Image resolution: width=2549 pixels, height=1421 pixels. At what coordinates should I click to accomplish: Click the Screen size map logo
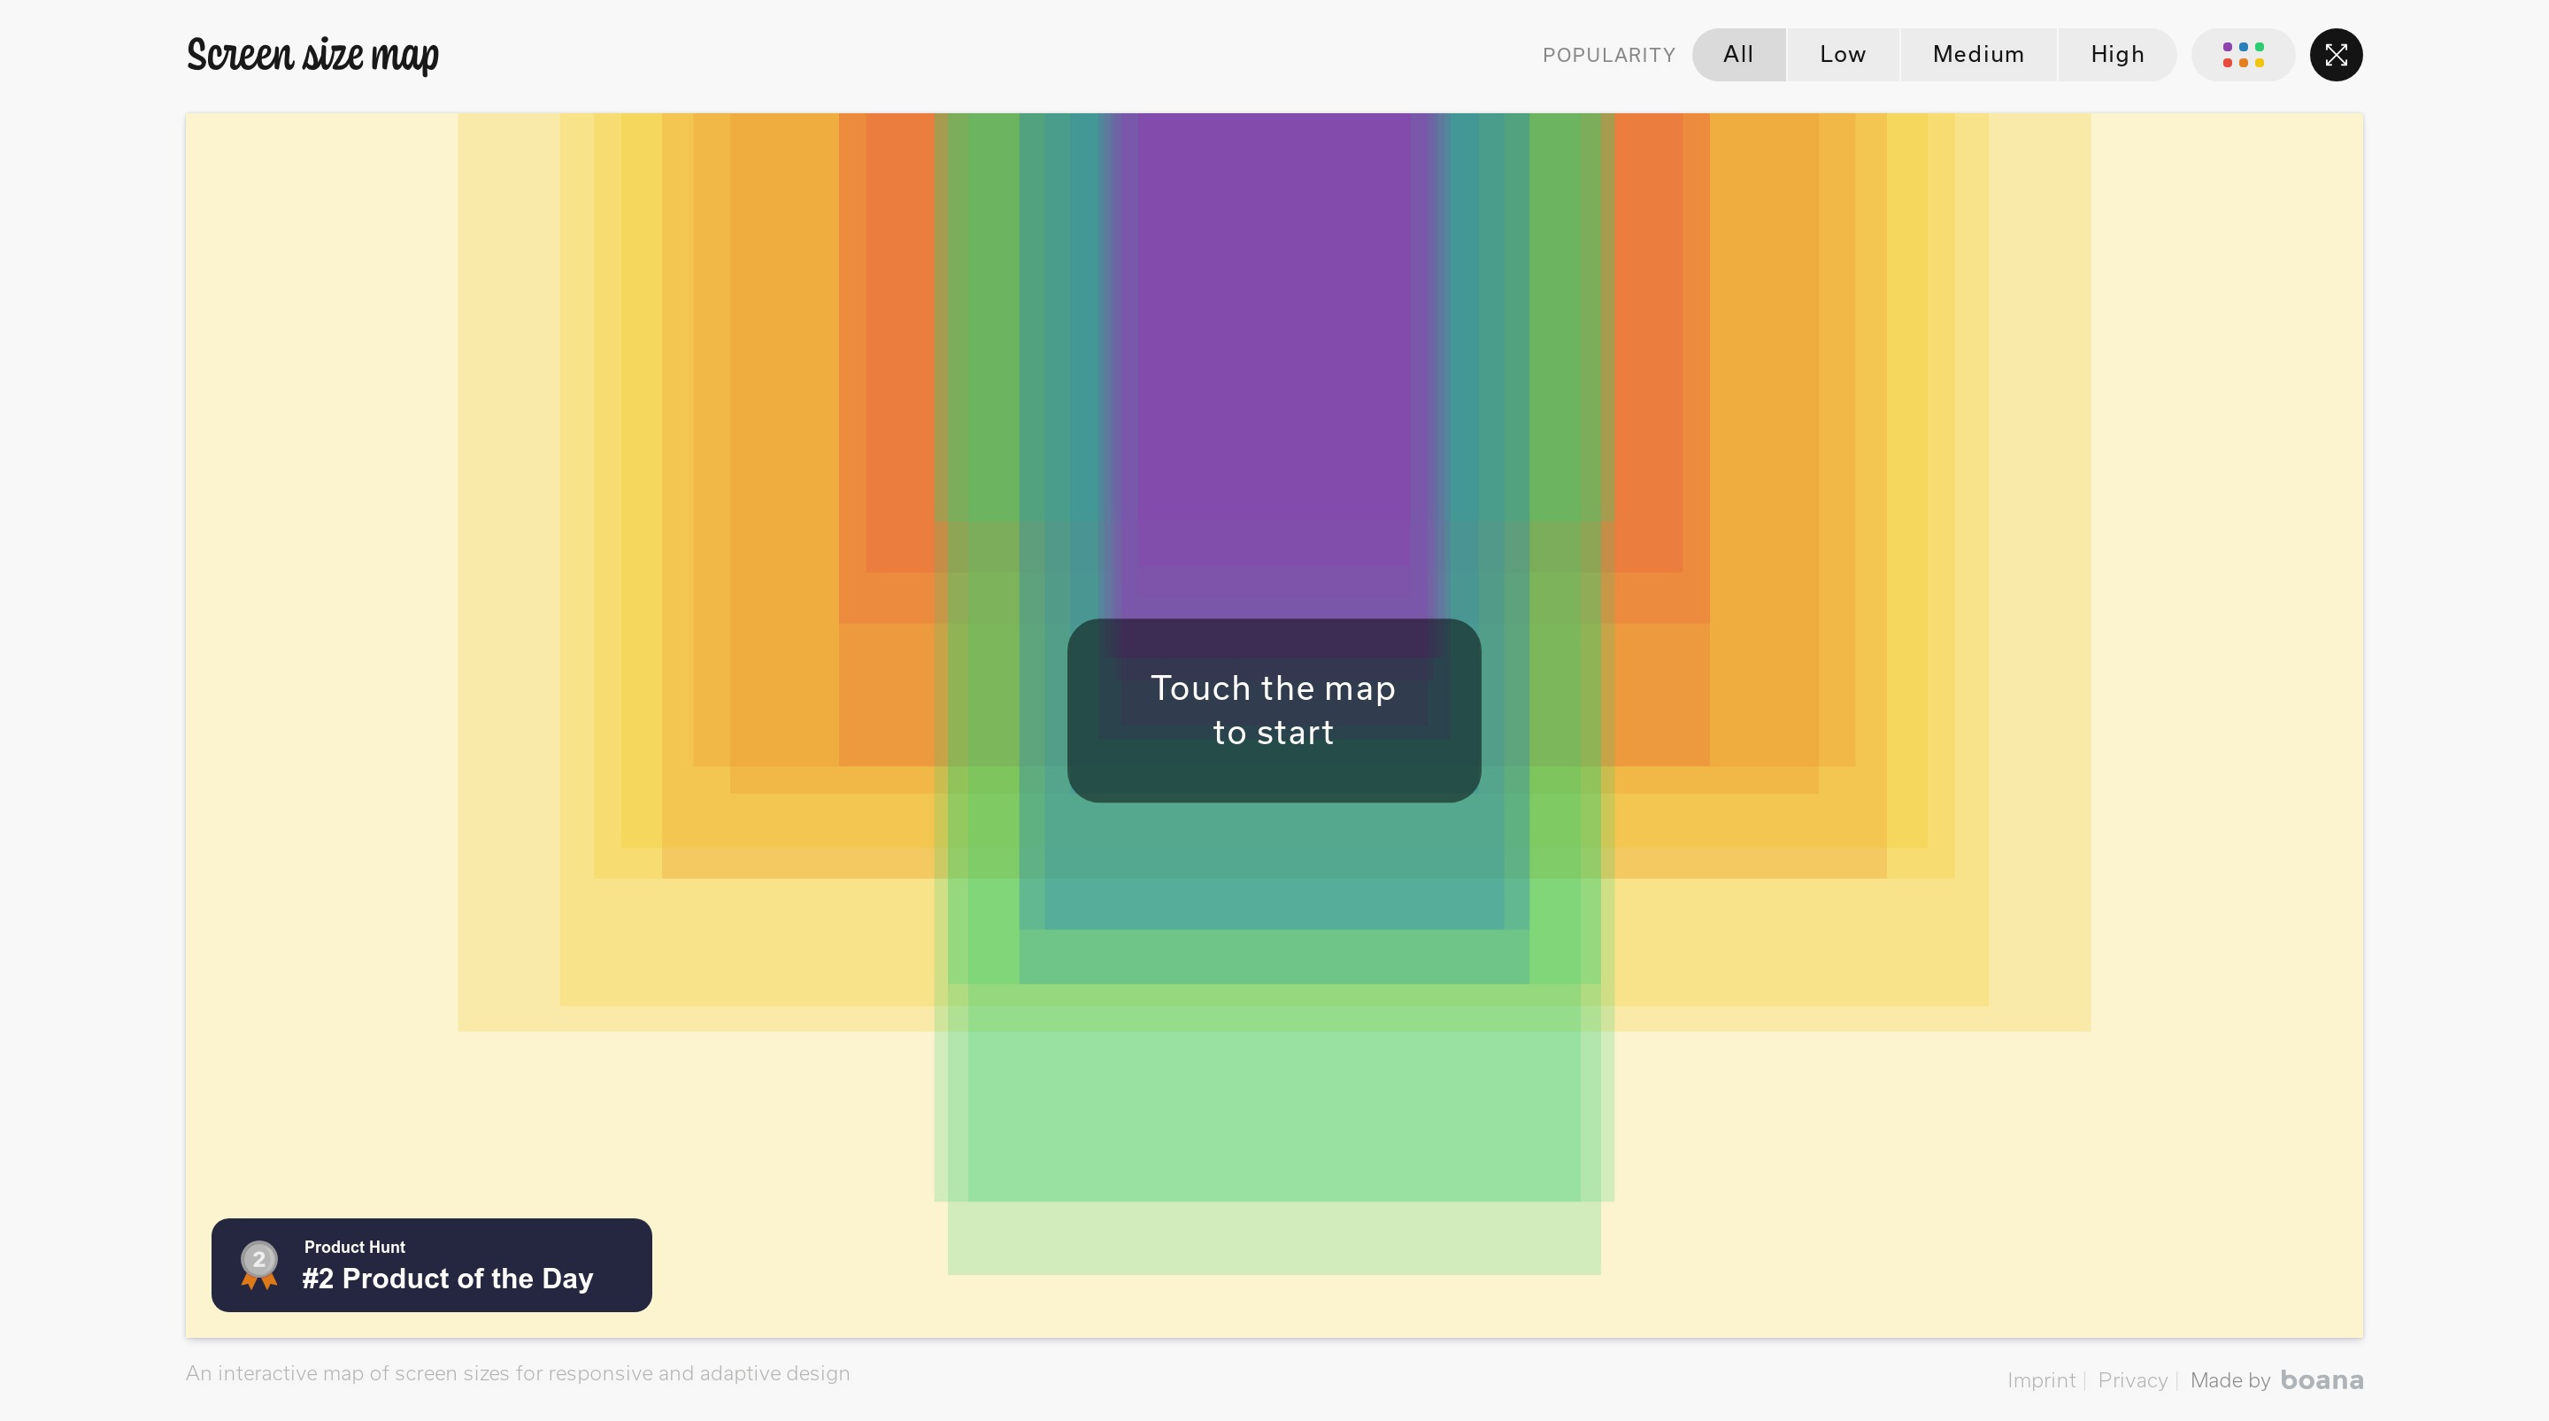click(x=312, y=55)
